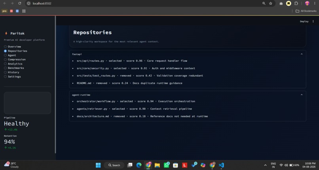Screen dimensions: 319x170
Task: Open the battery 60% status icon
Action: click(x=294, y=165)
